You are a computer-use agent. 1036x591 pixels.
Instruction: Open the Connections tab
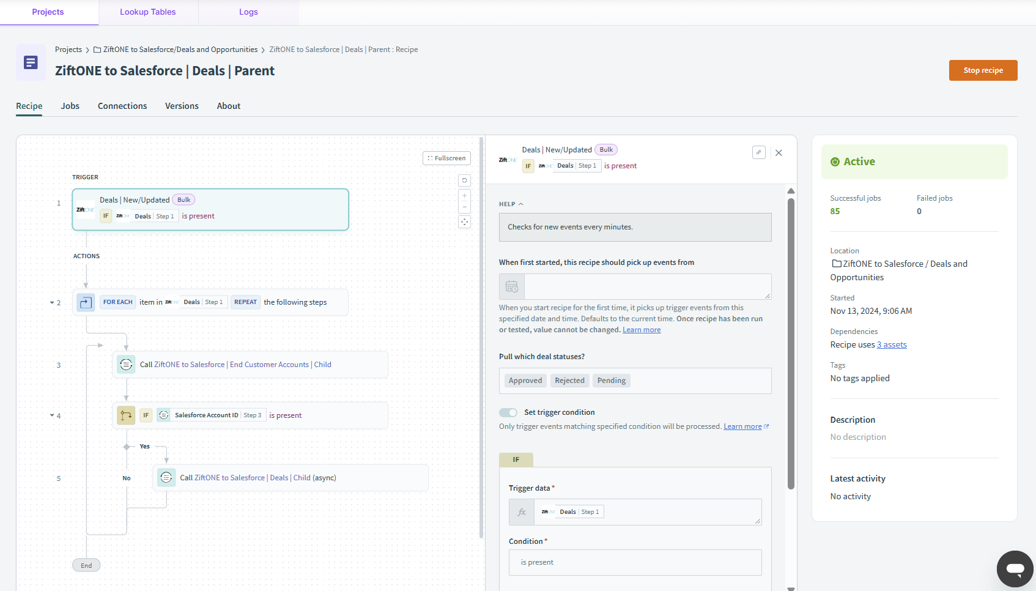coord(122,106)
